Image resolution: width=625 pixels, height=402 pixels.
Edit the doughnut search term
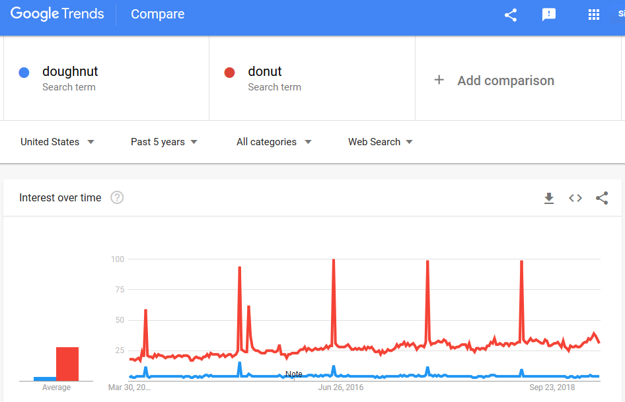70,71
